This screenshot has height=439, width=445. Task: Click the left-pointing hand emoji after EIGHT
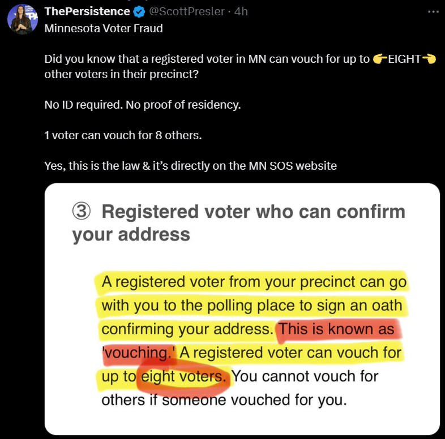coord(429,59)
